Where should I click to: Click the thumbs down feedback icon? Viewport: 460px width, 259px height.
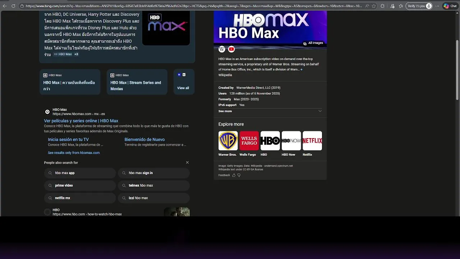[239, 175]
